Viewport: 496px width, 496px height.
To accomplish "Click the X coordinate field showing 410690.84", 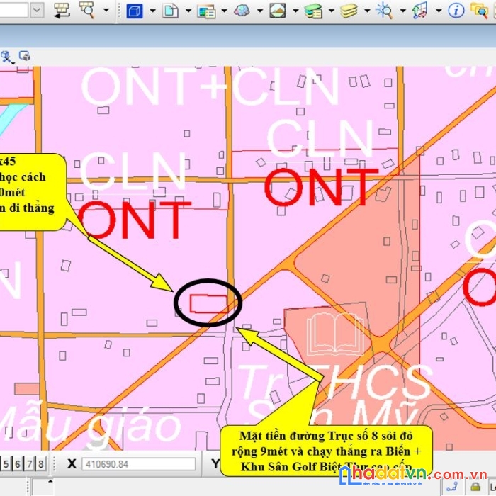I will (x=139, y=464).
